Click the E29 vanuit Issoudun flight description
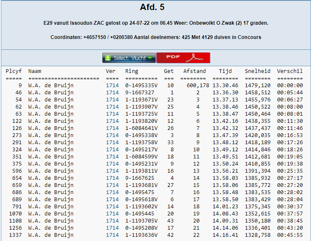The height and width of the screenshot is (241, 311). (x=156, y=23)
